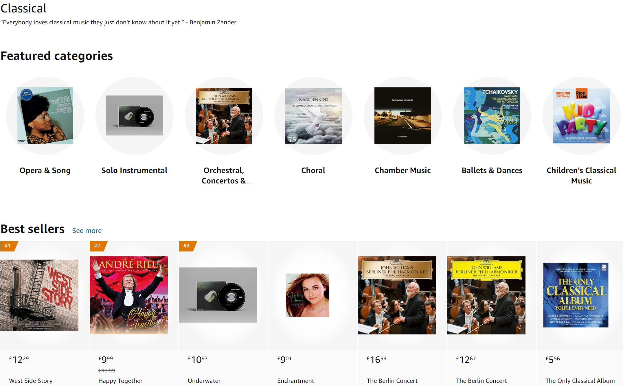Open the Opera & Song category image
The width and height of the screenshot is (623, 386).
[45, 115]
